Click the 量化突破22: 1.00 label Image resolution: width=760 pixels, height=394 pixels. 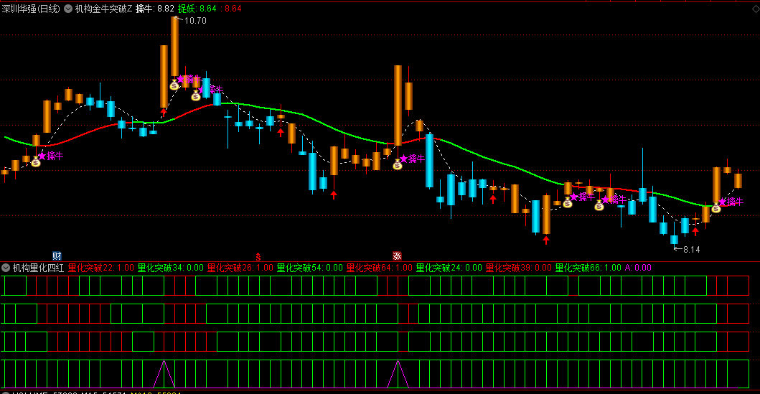pyautogui.click(x=100, y=268)
